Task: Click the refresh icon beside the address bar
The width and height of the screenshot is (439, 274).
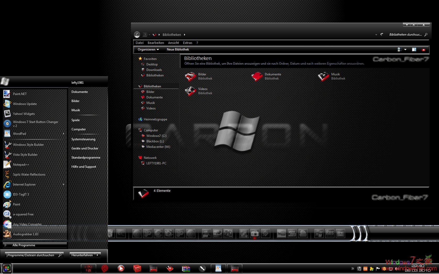Action: pyautogui.click(x=382, y=34)
